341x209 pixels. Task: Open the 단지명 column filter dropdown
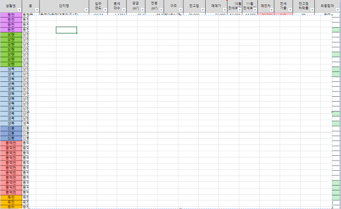86,10
